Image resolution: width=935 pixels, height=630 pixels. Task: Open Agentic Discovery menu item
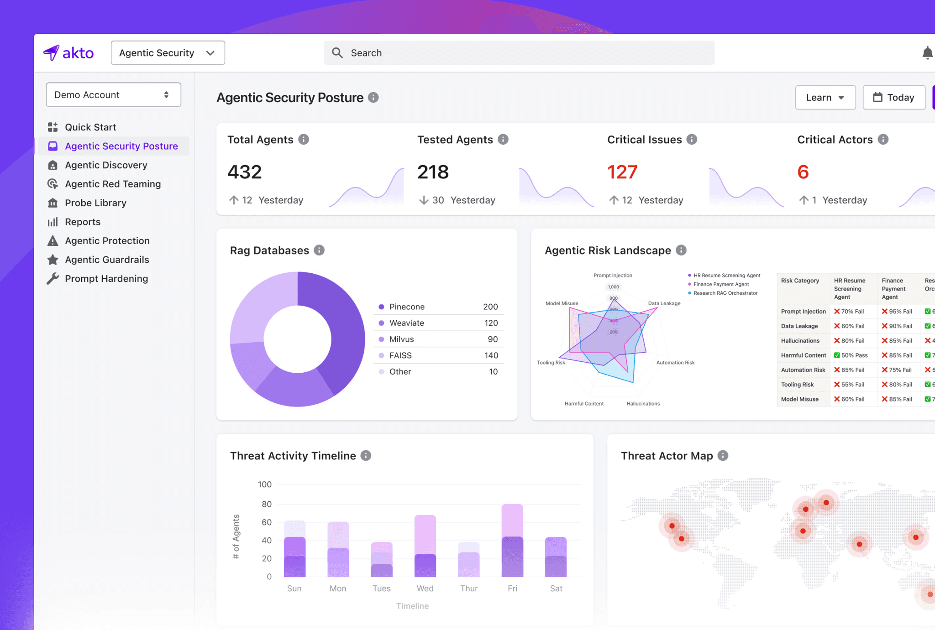106,165
